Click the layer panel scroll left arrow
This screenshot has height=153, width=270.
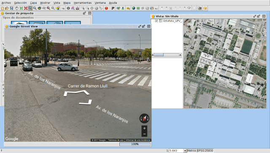click(153, 55)
